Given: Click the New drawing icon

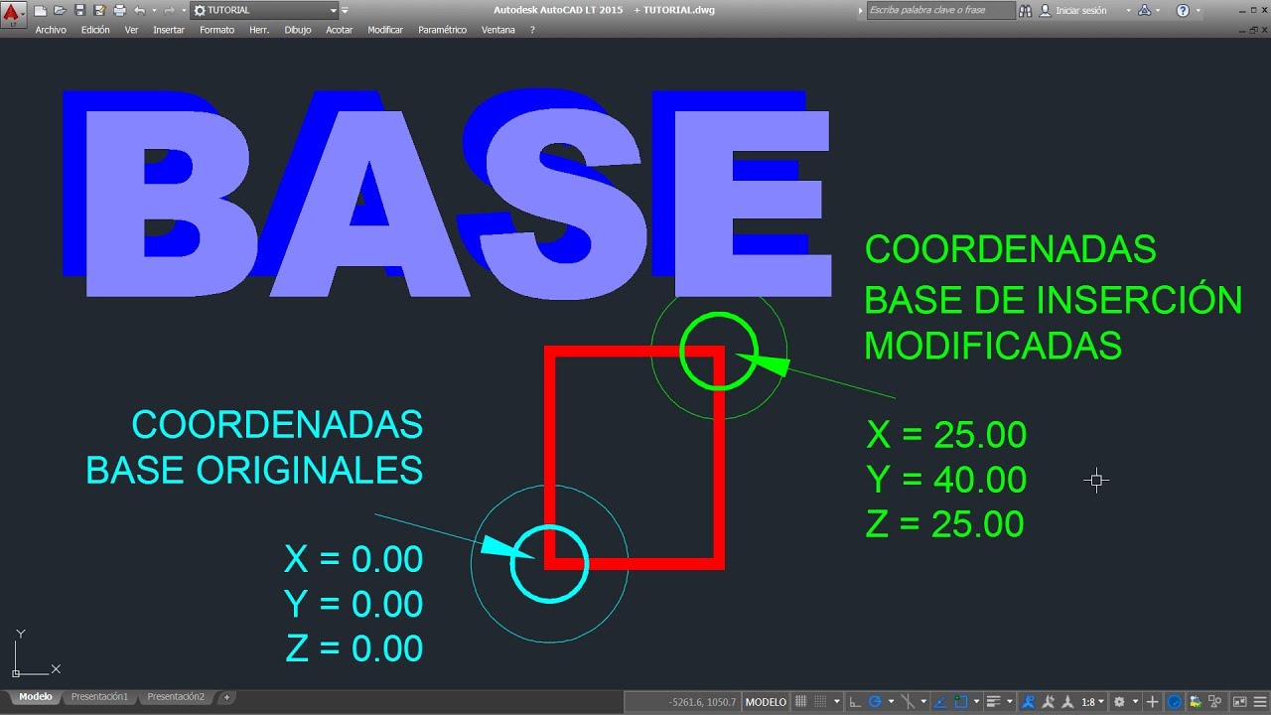Looking at the screenshot, I should pos(40,10).
